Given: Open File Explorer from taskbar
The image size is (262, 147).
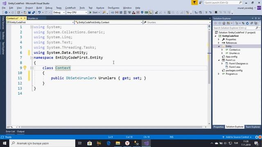Looking at the screenshot, I should (118, 143).
